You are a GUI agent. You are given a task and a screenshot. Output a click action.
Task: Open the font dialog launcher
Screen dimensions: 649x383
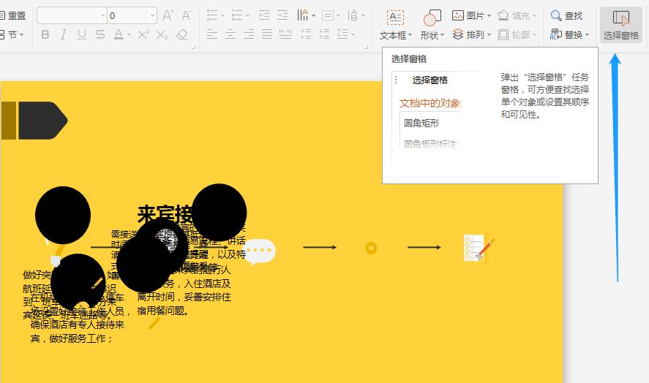click(x=193, y=48)
